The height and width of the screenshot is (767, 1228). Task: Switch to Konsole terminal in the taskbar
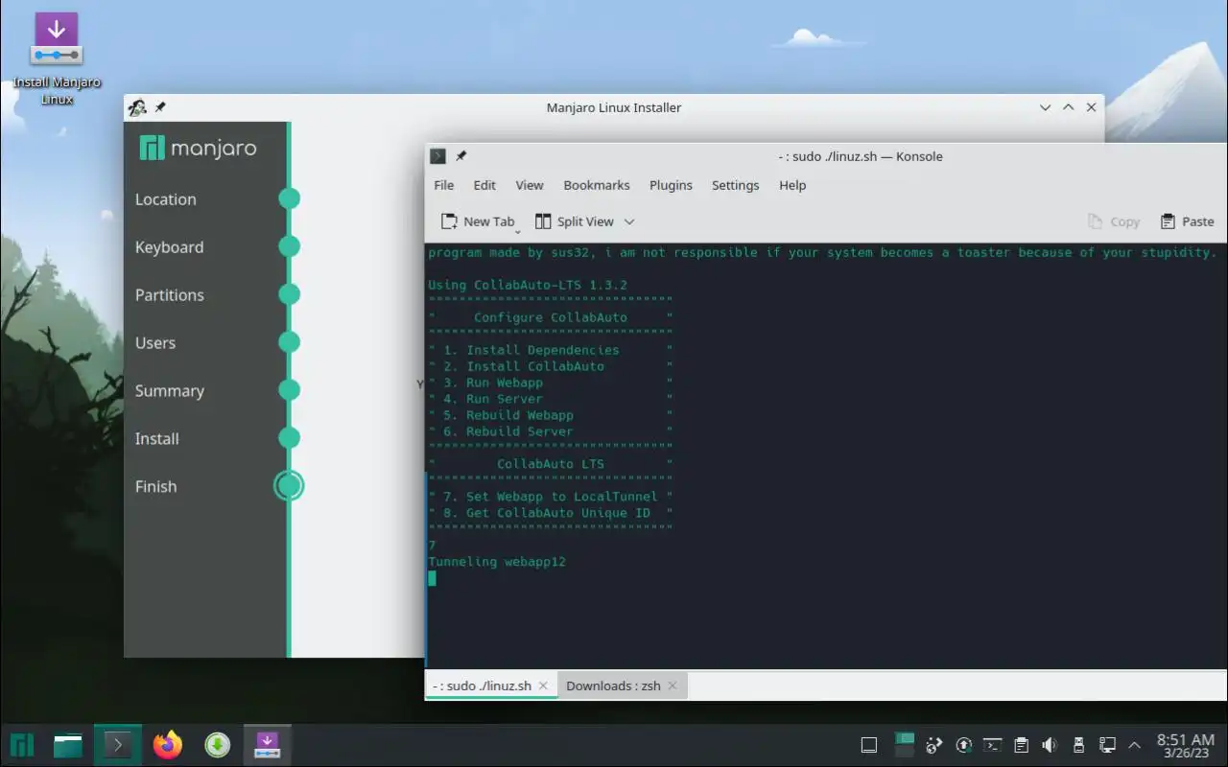[x=118, y=745]
